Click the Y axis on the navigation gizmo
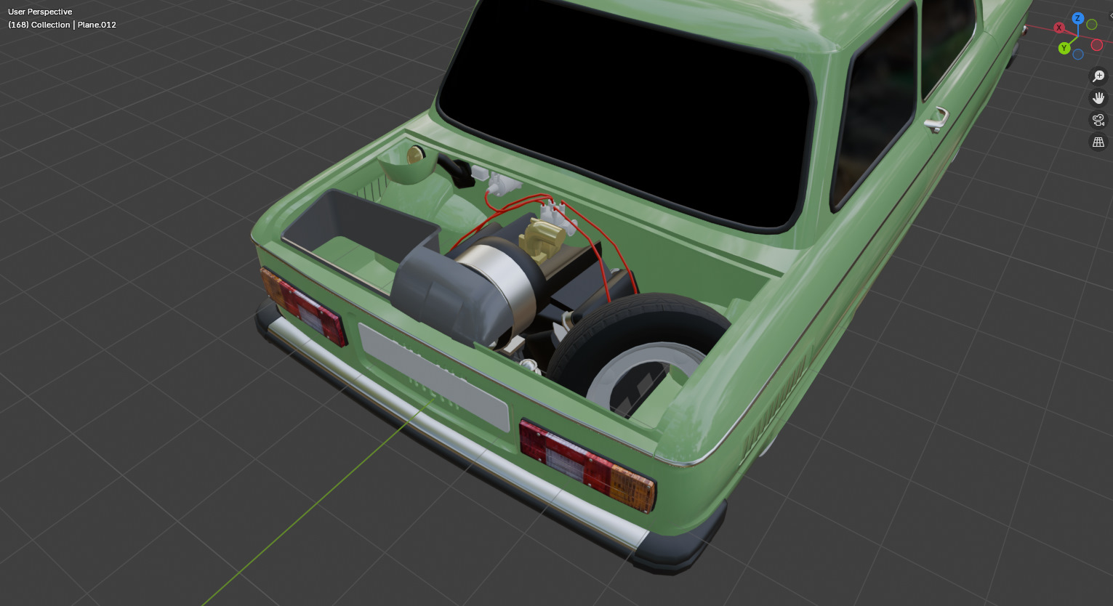1113x606 pixels. click(1064, 48)
